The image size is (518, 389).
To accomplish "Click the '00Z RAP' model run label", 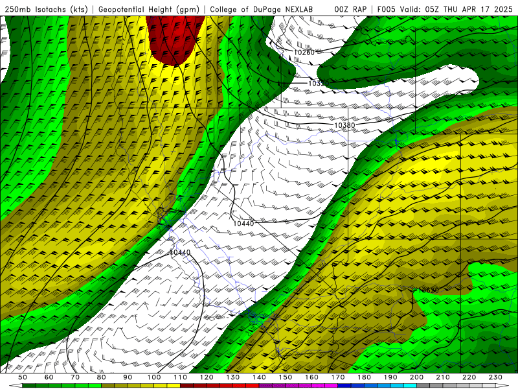I will (350, 10).
